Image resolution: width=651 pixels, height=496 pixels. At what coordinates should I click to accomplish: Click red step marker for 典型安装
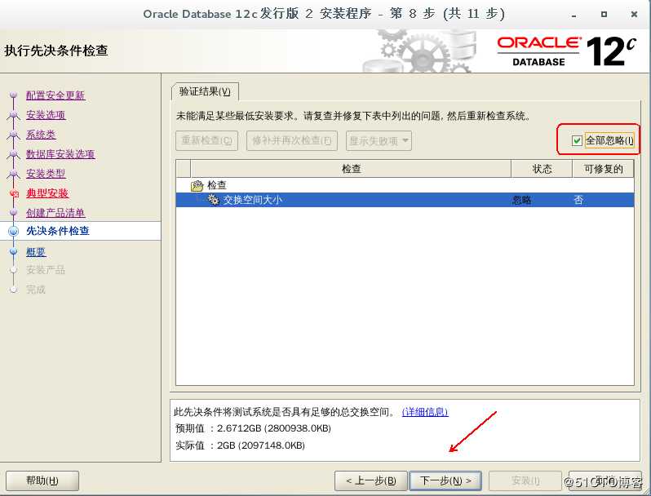[x=14, y=193]
